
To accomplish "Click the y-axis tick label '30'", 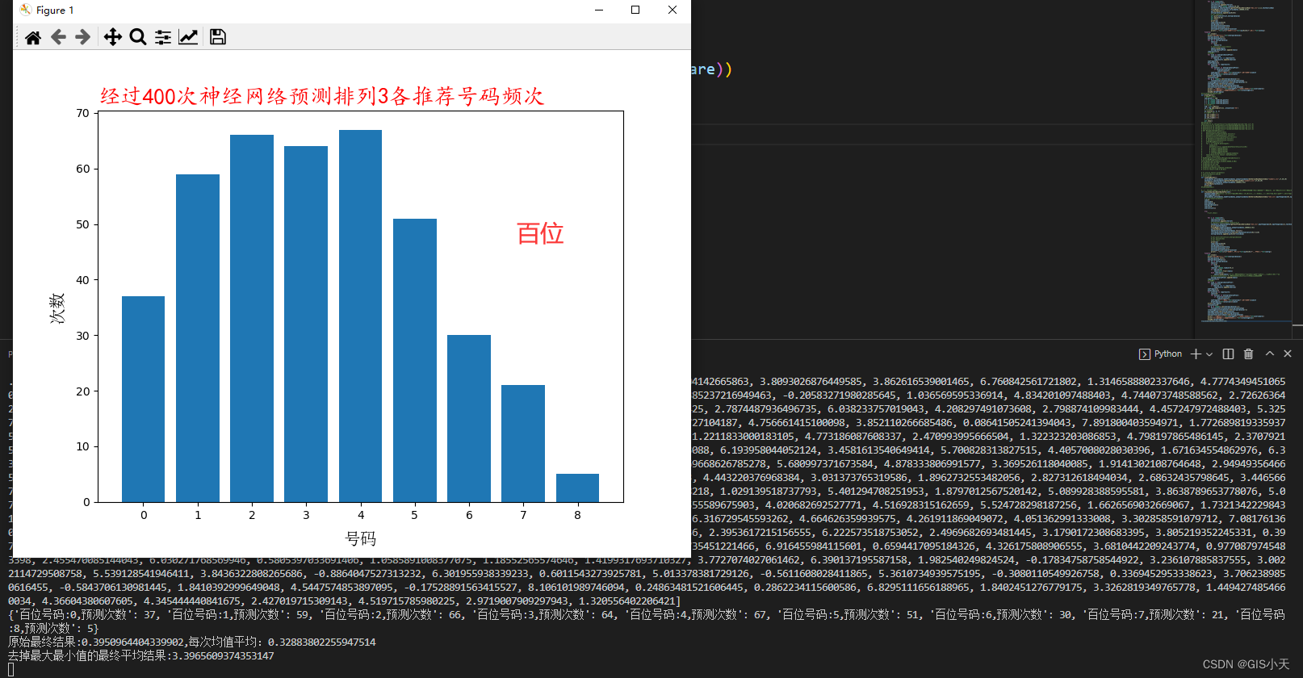I will (82, 336).
